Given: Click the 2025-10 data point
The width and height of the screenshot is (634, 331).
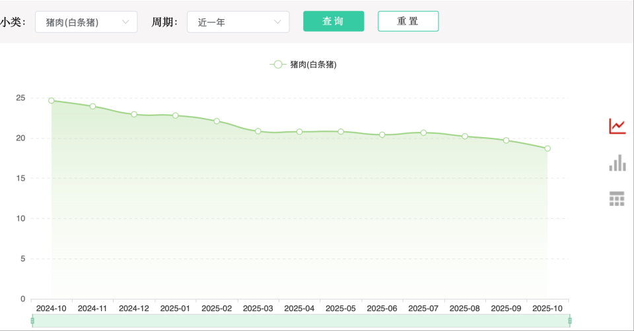Looking at the screenshot, I should pos(547,148).
